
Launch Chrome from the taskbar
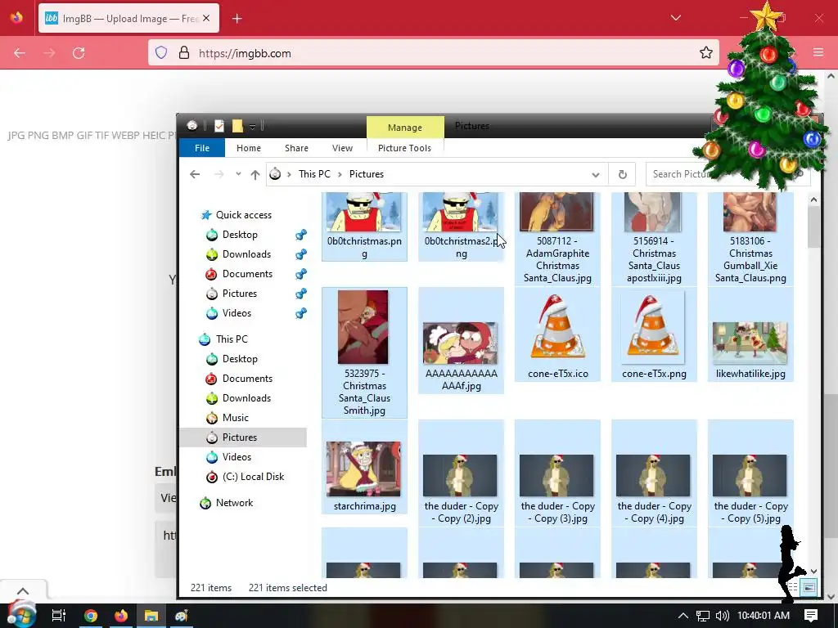pos(90,616)
